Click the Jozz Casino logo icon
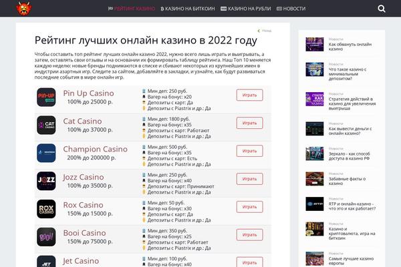The height and width of the screenshot is (267, 401). coord(46,181)
